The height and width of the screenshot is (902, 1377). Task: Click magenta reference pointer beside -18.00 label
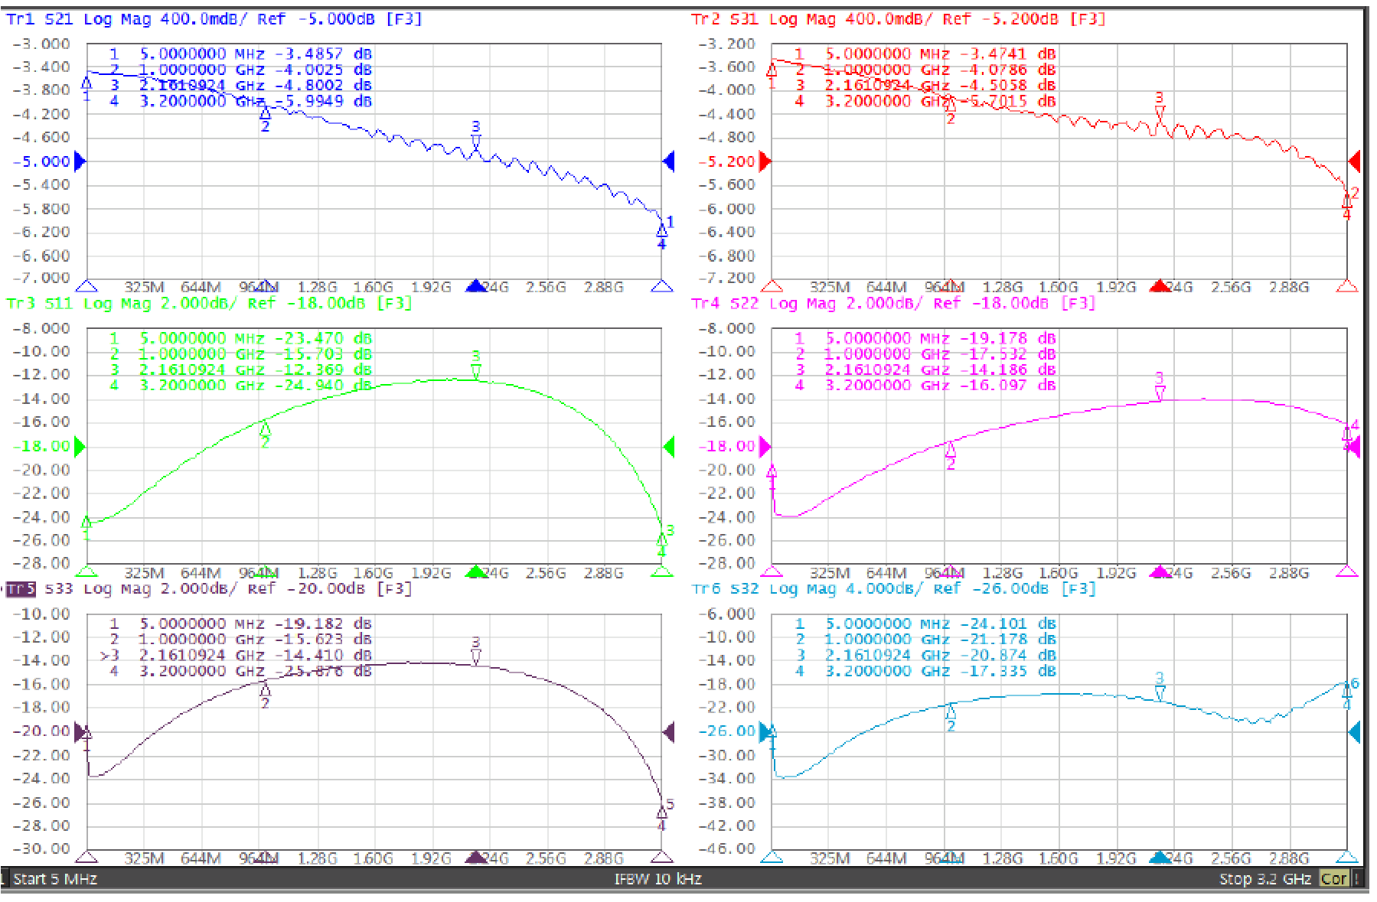[x=765, y=446]
